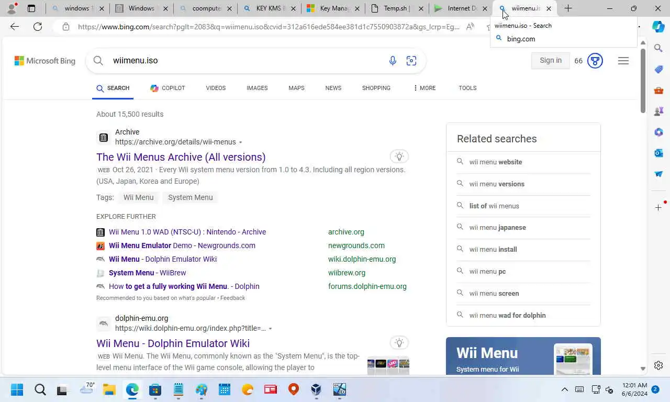Click the Microsoft Bing logo
The width and height of the screenshot is (670, 402).
pos(45,61)
